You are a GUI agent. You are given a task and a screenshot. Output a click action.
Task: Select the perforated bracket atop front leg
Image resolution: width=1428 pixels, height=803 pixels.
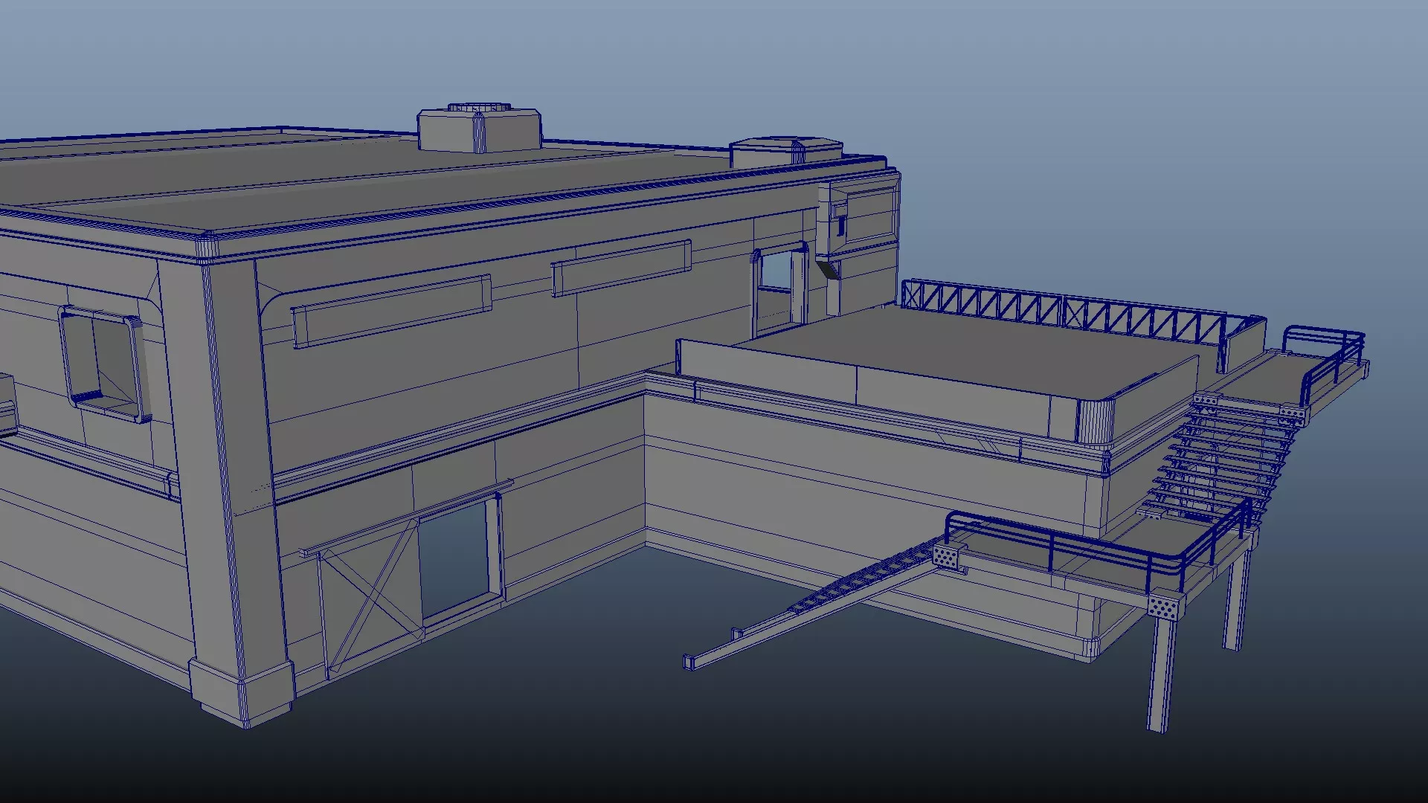pos(1165,607)
